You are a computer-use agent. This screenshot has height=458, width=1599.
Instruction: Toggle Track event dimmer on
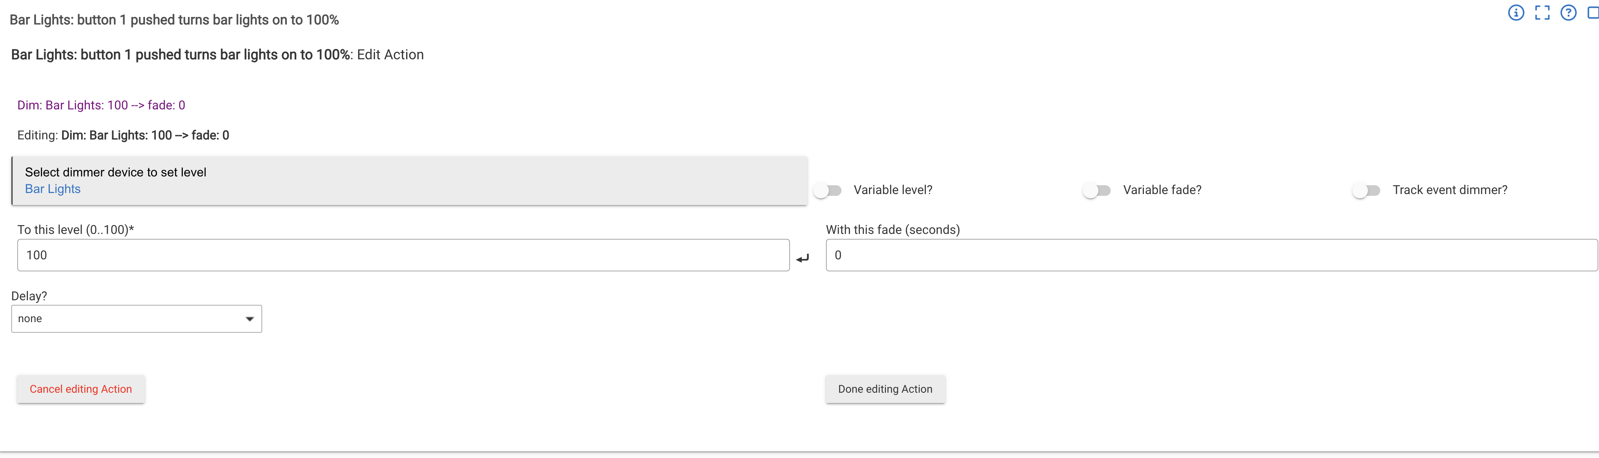click(1366, 191)
